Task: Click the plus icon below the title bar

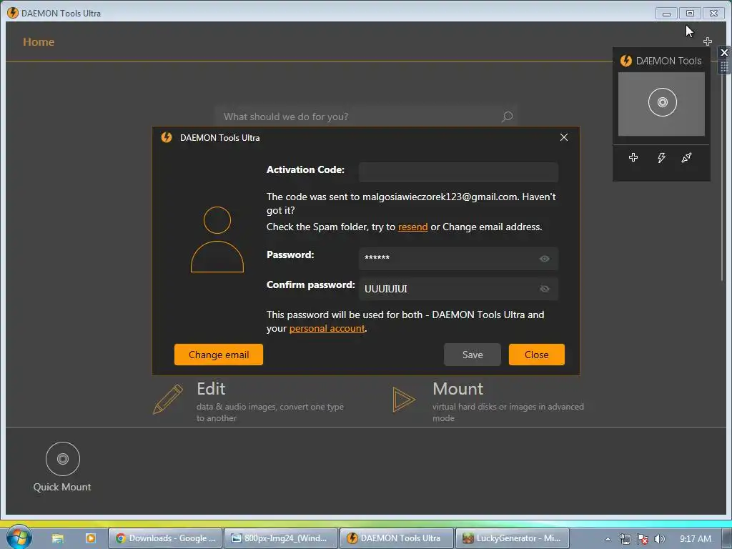Action: pos(708,41)
